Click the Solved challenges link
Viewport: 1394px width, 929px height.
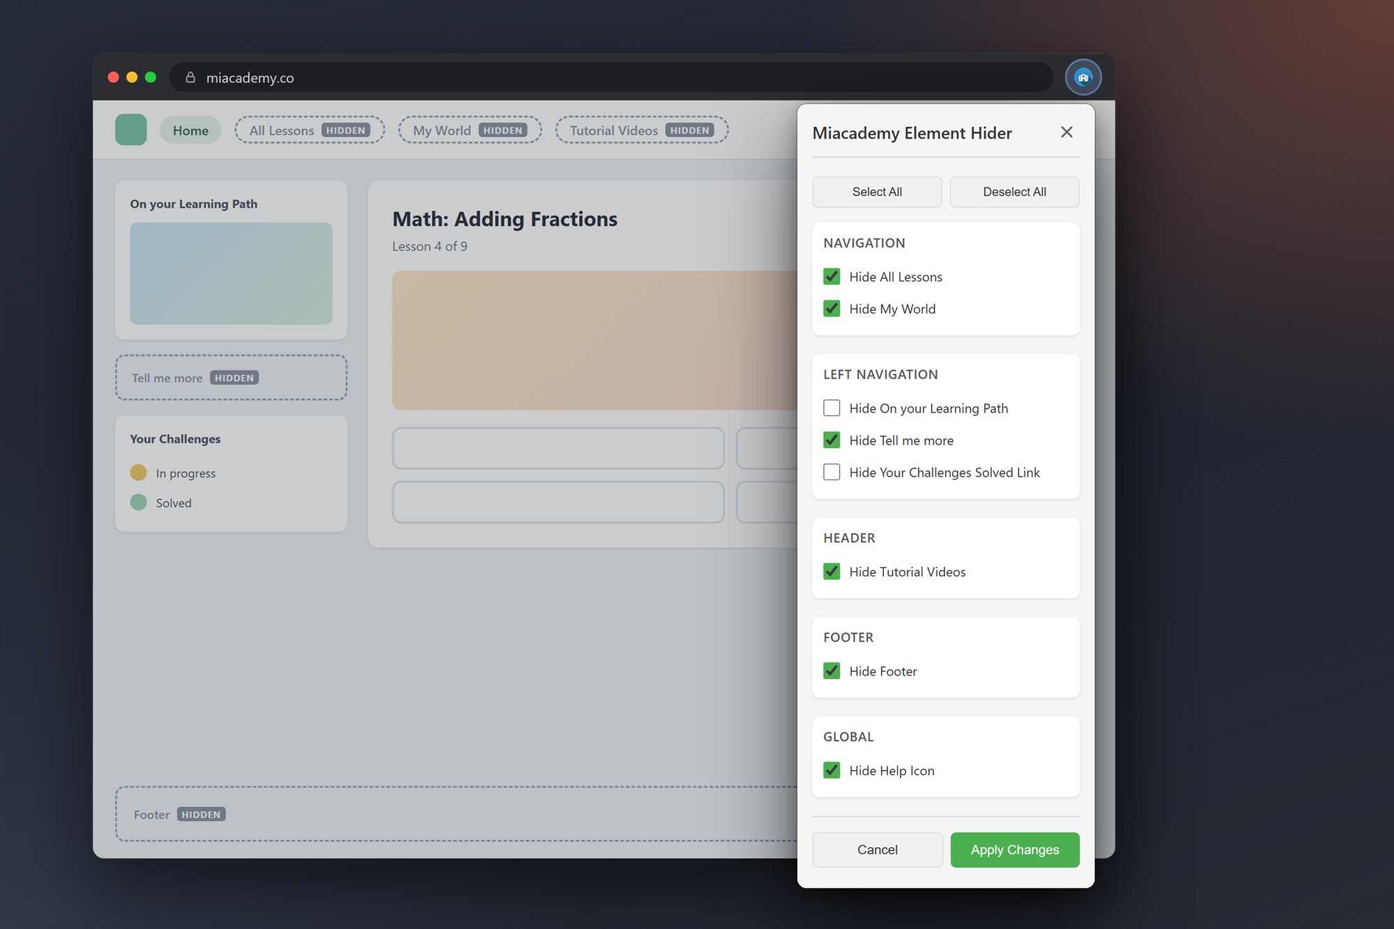[x=174, y=503]
